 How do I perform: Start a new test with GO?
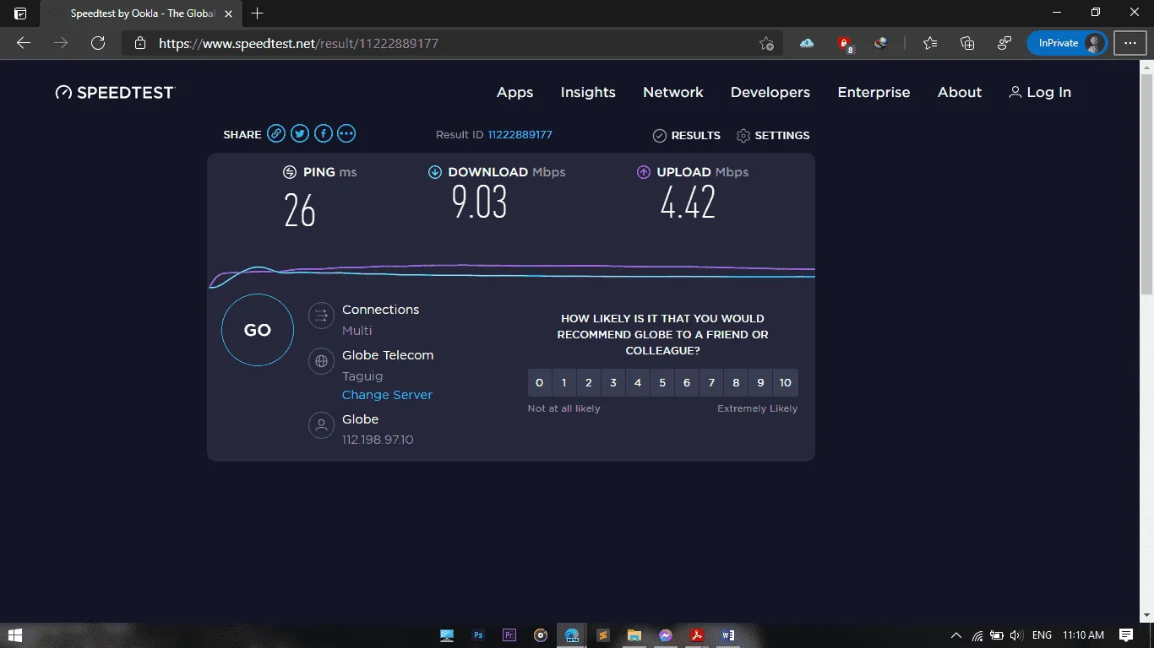coord(258,330)
